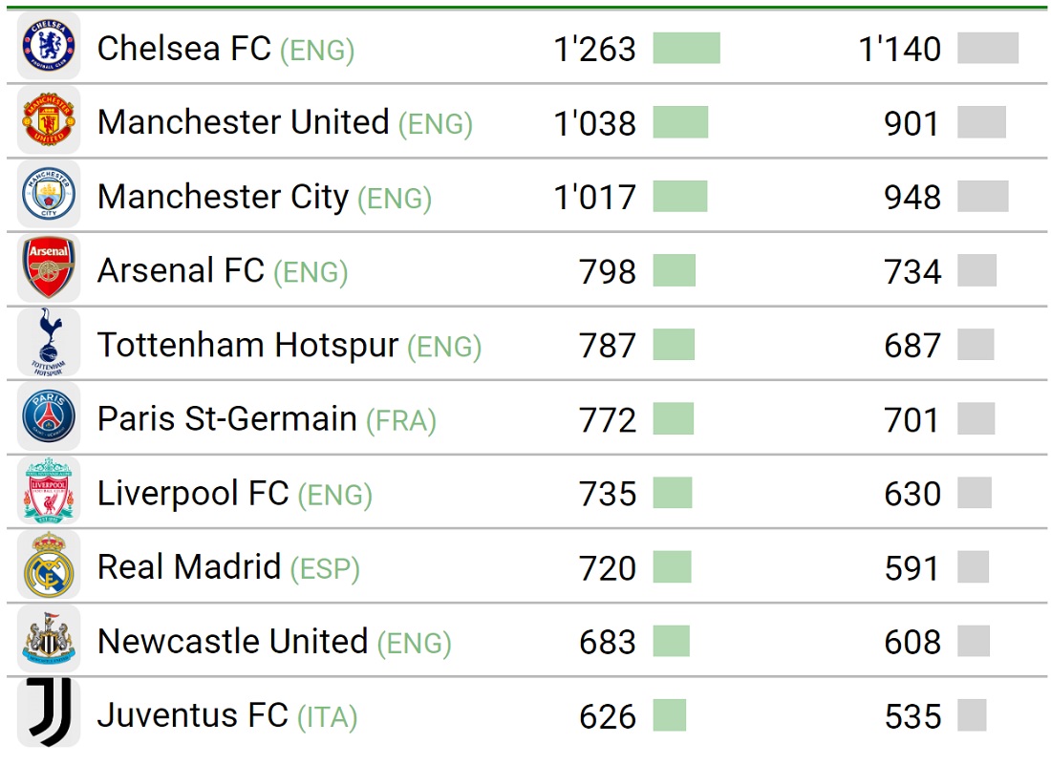Click Tottenham's grey value 687
The height and width of the screenshot is (765, 1051).
(x=912, y=346)
